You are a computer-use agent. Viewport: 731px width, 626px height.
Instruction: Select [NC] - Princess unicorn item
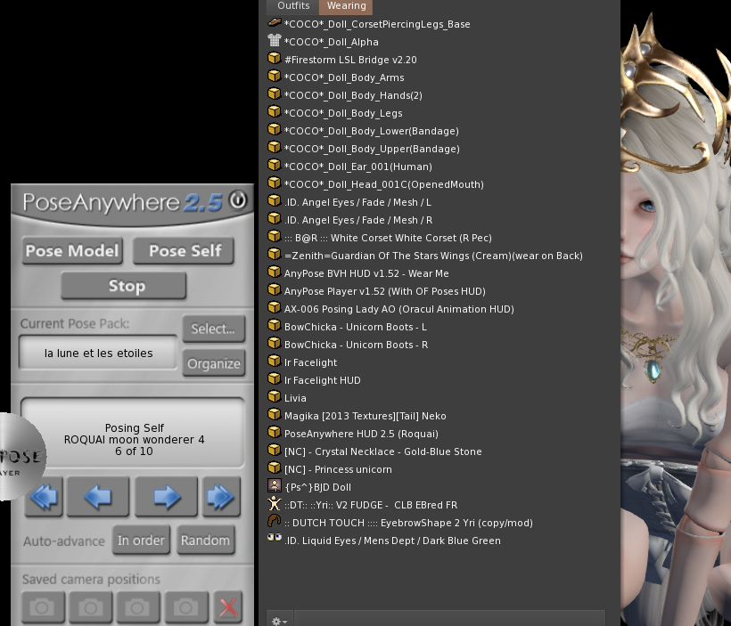(338, 469)
